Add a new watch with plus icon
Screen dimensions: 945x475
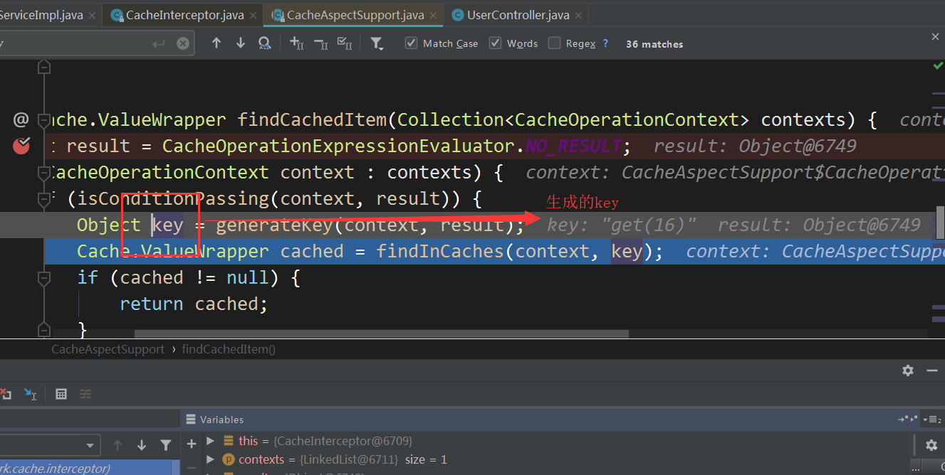point(191,444)
